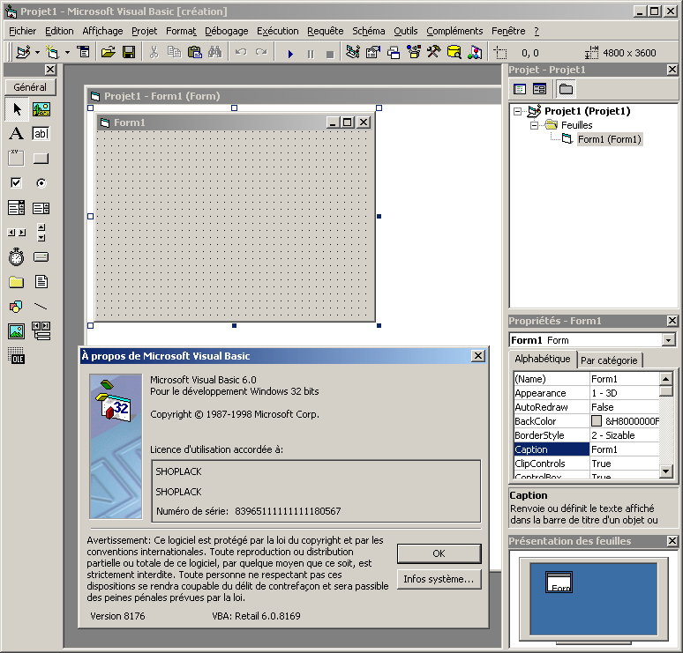Select the CheckBox control tool

(17, 183)
